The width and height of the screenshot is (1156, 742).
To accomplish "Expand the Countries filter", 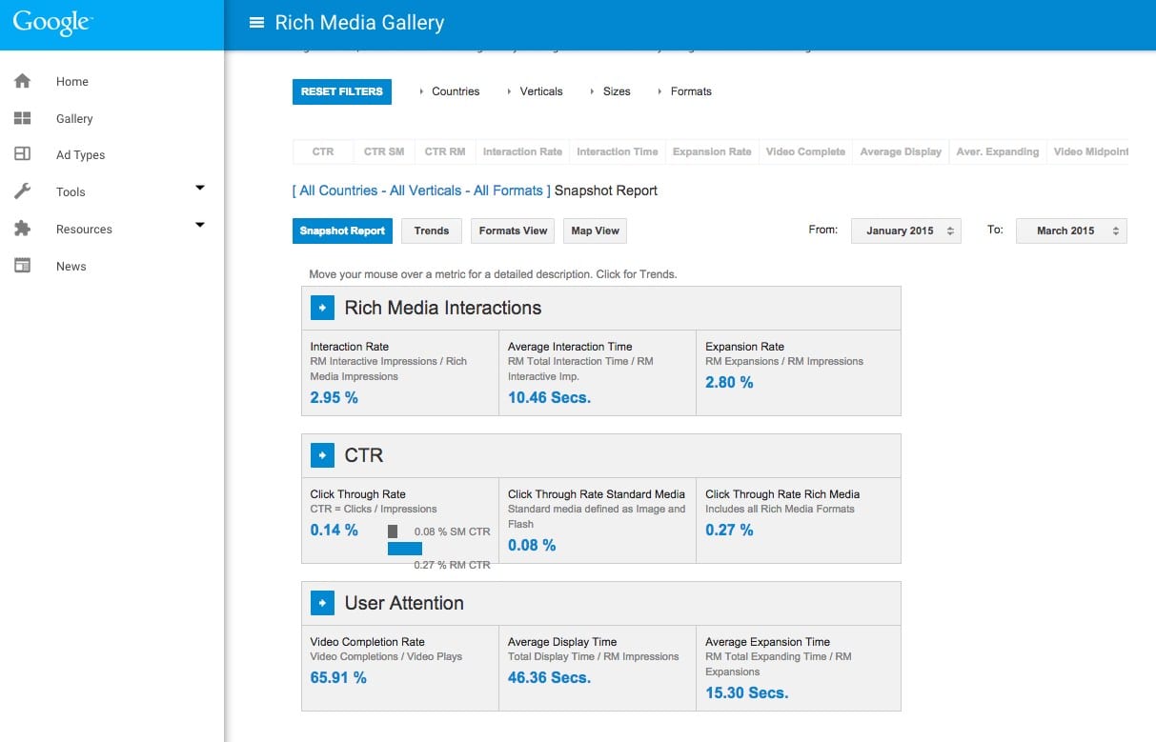I will 449,91.
